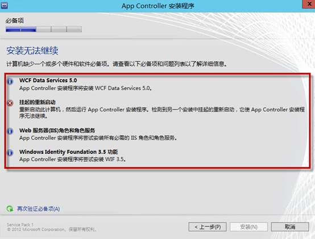Click the 必备项 step label
Viewport: 315px width, 239px height.
click(x=15, y=20)
